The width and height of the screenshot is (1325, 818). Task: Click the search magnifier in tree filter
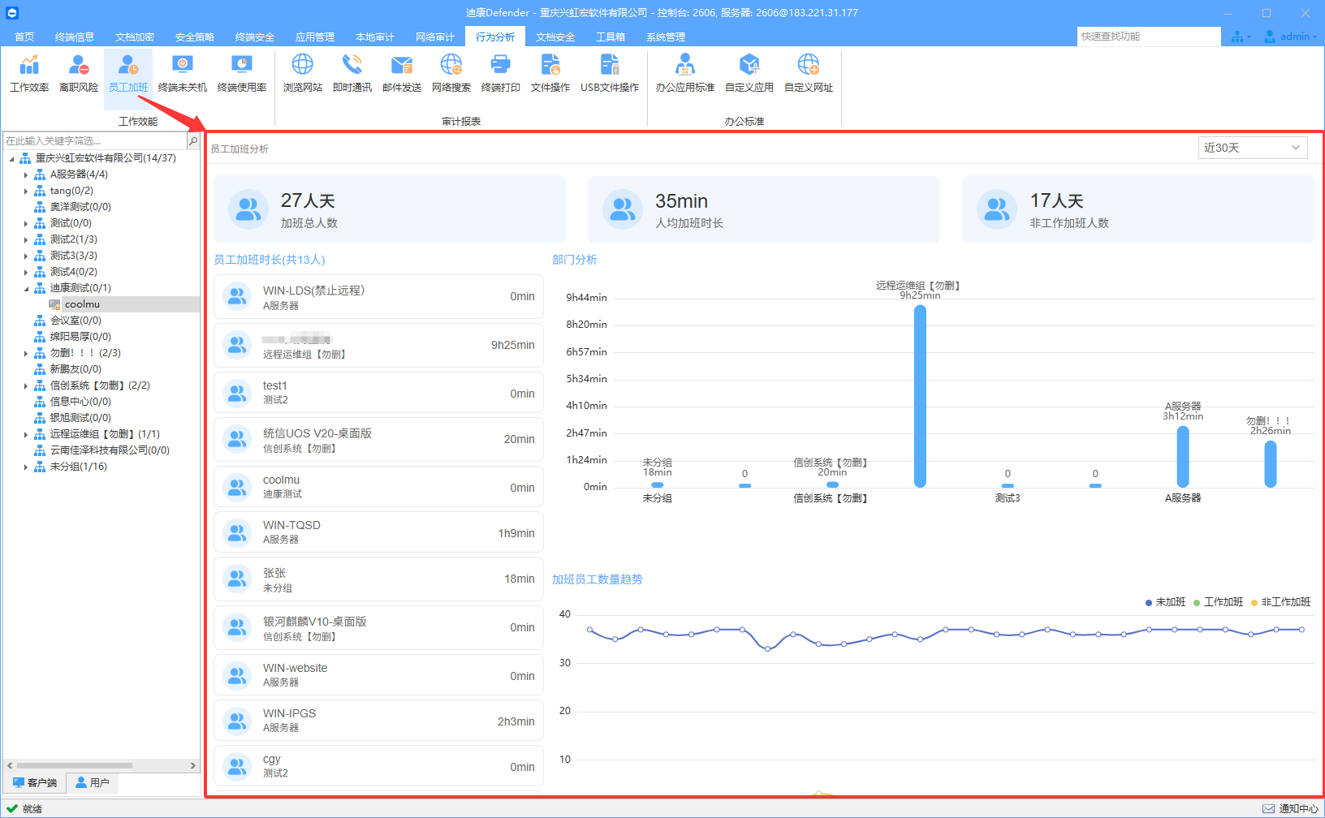click(193, 141)
